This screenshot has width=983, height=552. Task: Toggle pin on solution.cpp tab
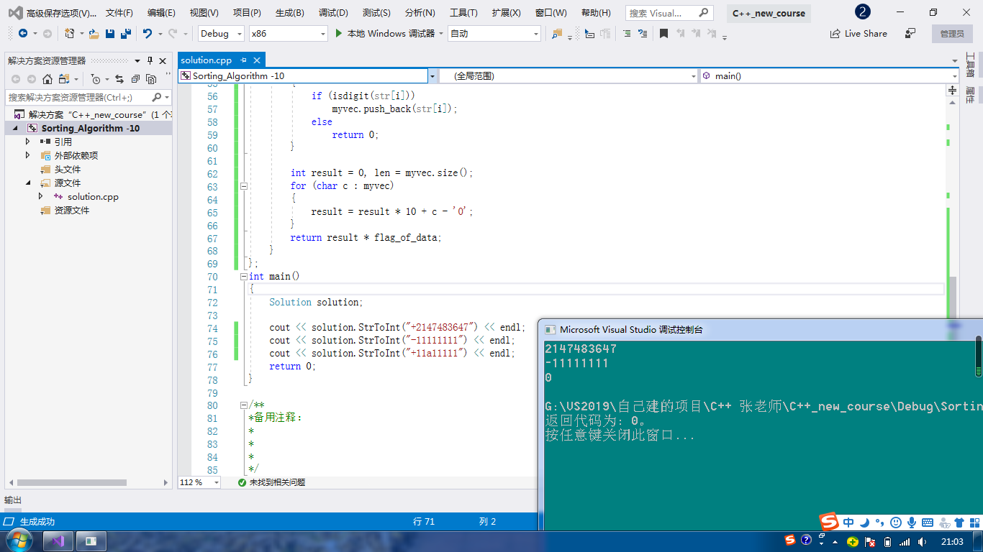(244, 60)
